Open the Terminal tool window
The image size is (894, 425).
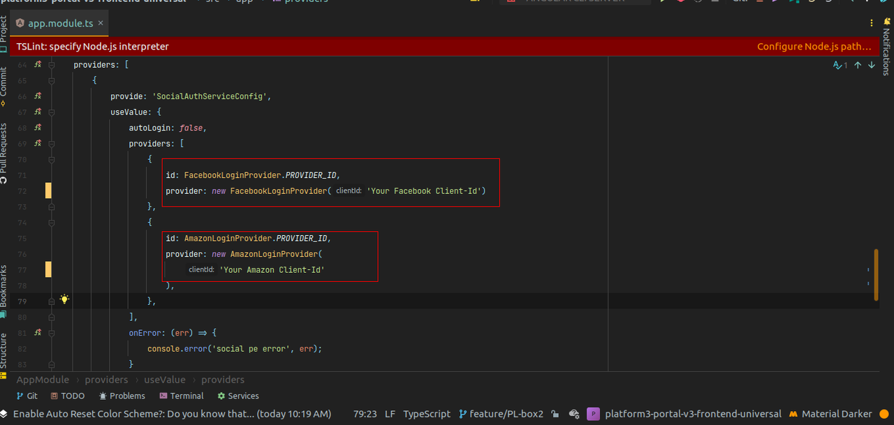coord(181,396)
